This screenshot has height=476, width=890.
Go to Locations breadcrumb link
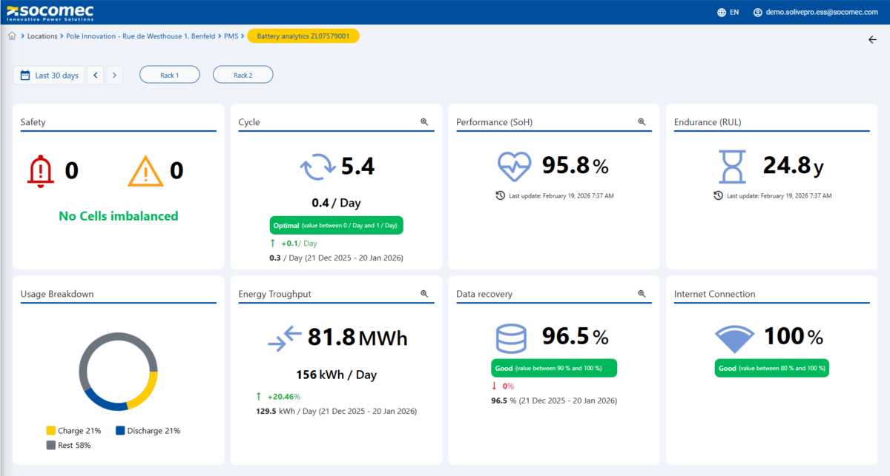pos(42,36)
